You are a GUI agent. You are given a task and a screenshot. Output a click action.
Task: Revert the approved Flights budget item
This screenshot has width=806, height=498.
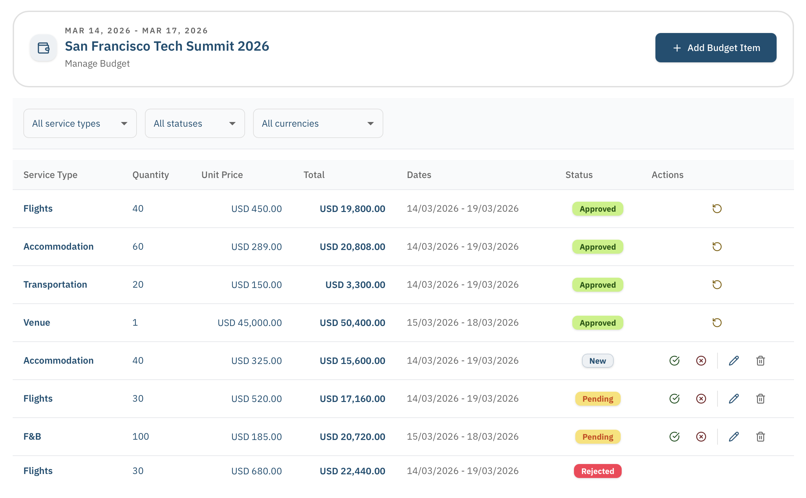coord(717,209)
